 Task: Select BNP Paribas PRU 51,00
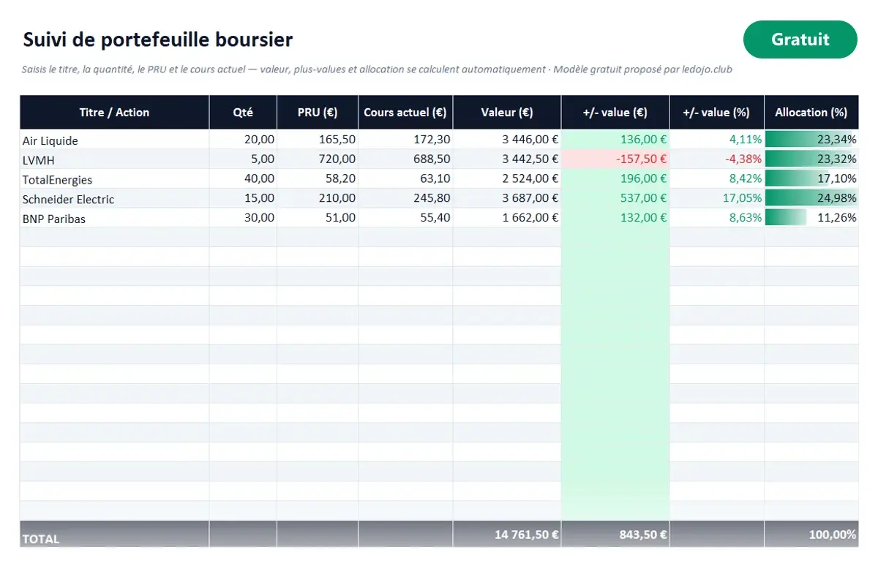(x=318, y=218)
